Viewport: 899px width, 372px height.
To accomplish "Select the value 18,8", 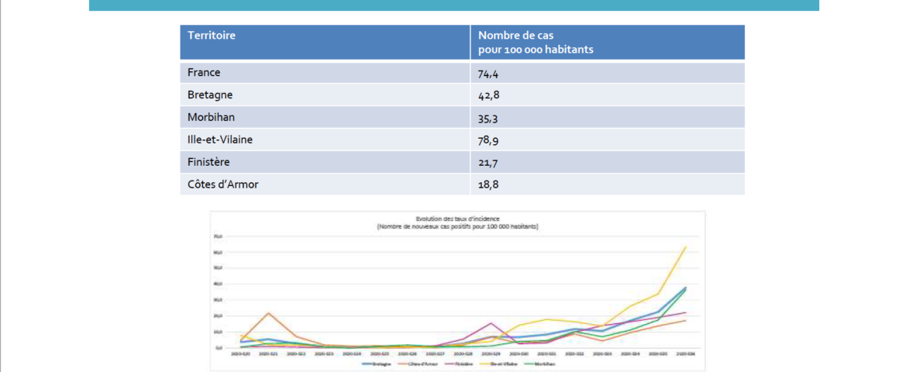I will point(488,186).
